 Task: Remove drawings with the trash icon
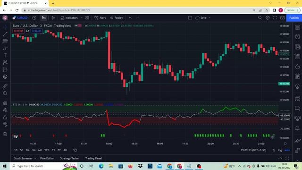(x=5, y=134)
